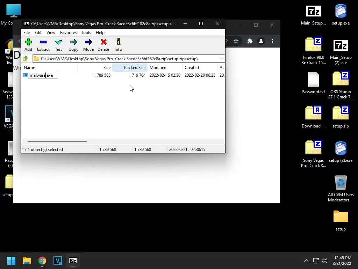
Task: Show hidden system tray icons chevron
Action: pyautogui.click(x=306, y=261)
